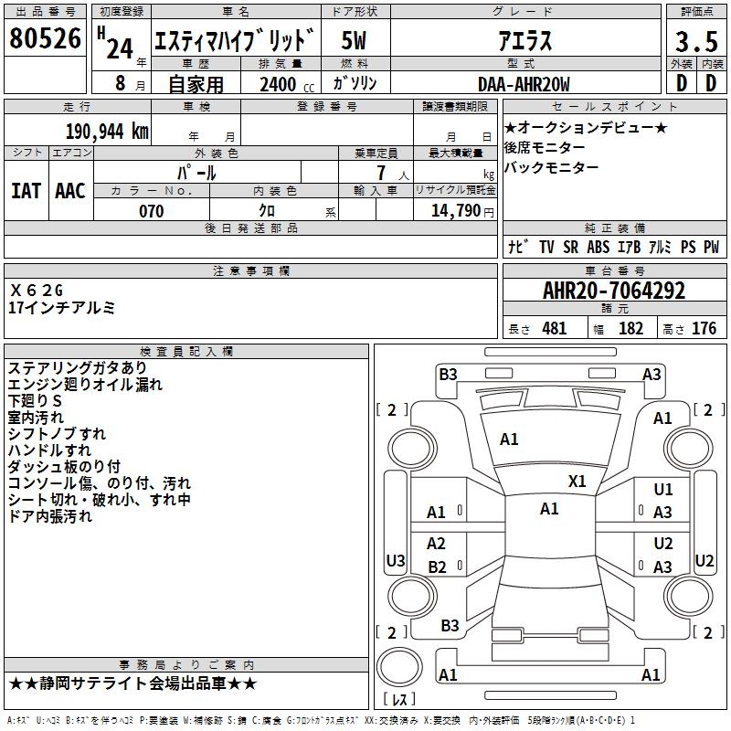The image size is (731, 731).
Task: Select the 注意事項欄 section header
Action: pyautogui.click(x=250, y=270)
